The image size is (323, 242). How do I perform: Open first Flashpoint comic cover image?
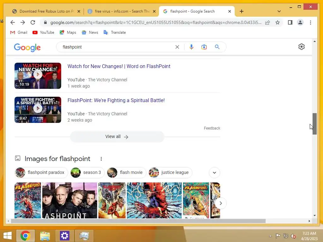(28, 200)
